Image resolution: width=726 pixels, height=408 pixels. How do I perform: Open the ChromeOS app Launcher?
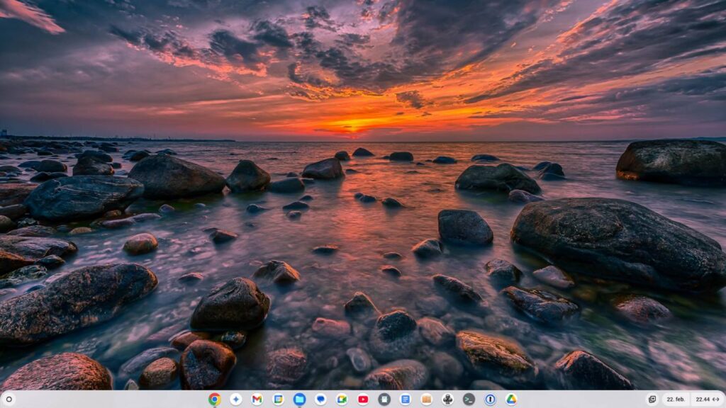[9, 400]
